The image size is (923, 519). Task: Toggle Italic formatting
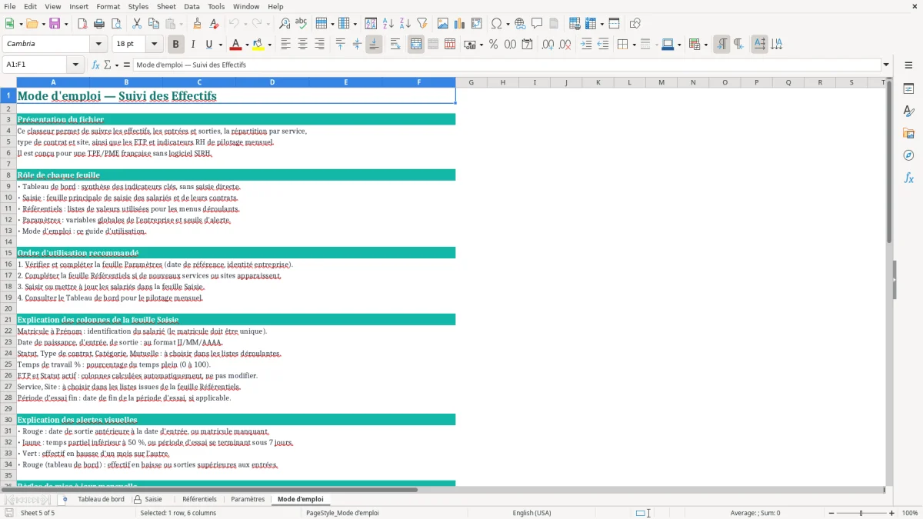pyautogui.click(x=192, y=45)
